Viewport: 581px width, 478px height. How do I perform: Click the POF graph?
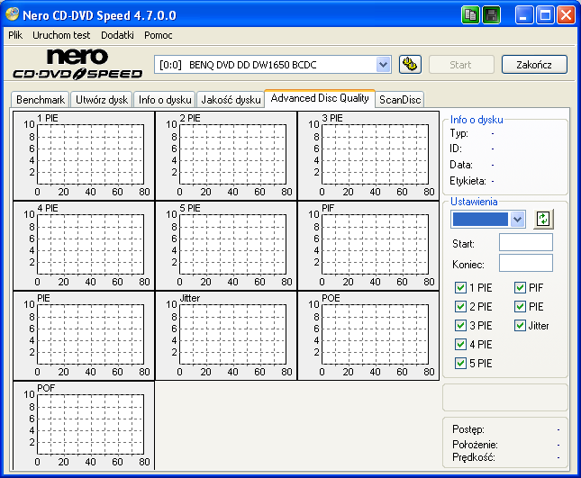pos(84,426)
